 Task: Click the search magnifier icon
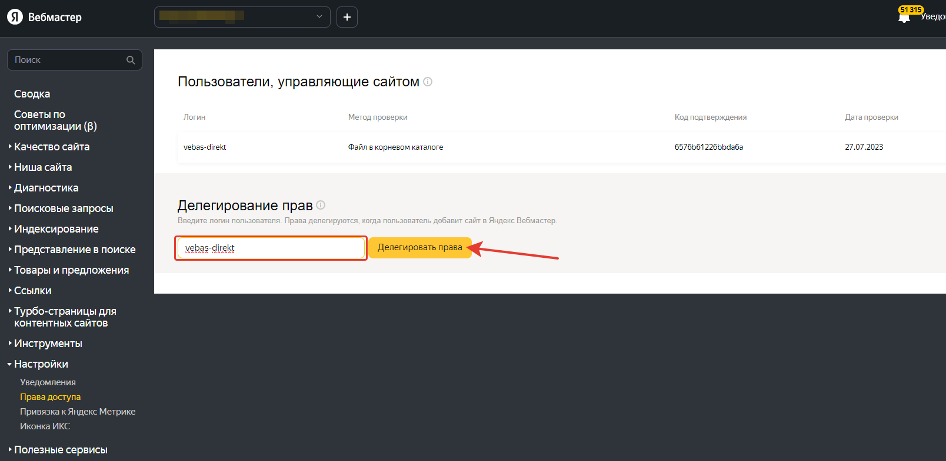131,60
